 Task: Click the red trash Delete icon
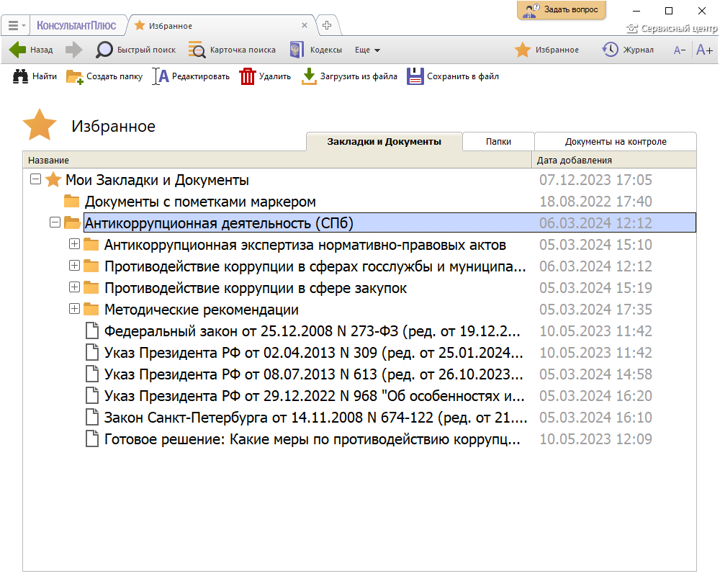[247, 76]
